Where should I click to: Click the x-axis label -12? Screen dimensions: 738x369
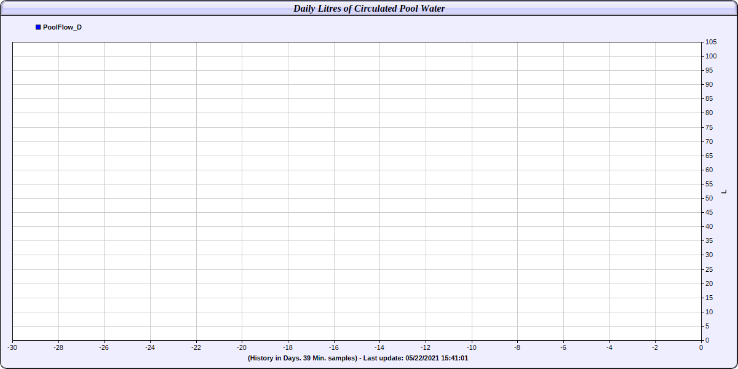[426, 347]
